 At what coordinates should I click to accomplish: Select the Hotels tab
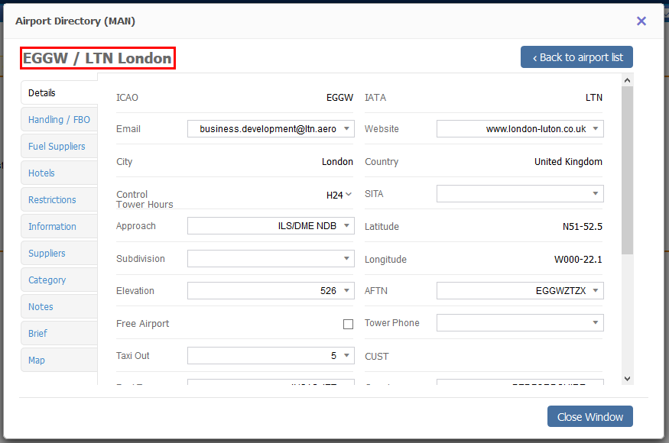59,173
